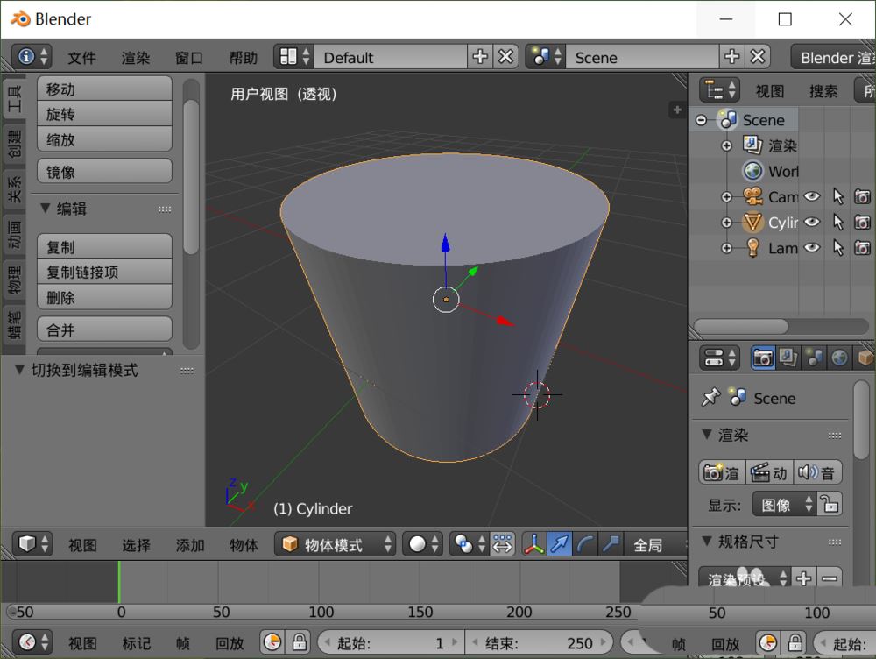
Task: Select the Render properties camera icon
Action: 763,359
